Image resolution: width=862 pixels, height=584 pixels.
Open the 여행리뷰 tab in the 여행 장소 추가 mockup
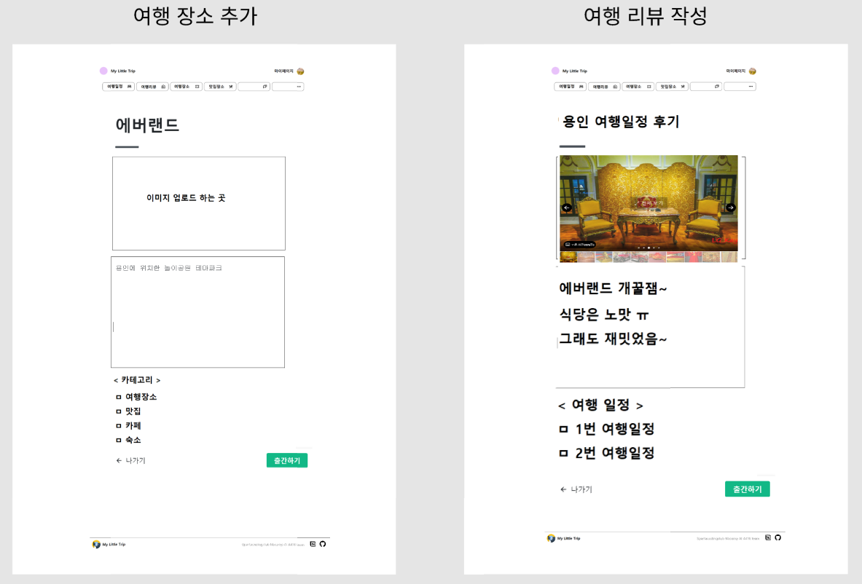152,87
